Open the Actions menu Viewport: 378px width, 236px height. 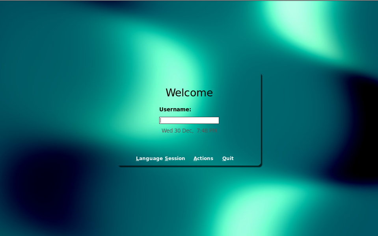[x=203, y=158]
